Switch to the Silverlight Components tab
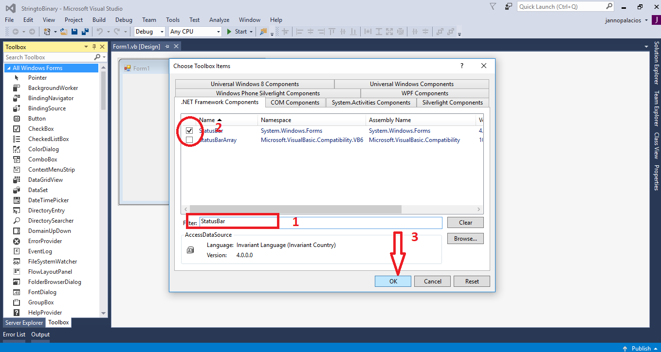This screenshot has height=352, width=661. point(453,103)
